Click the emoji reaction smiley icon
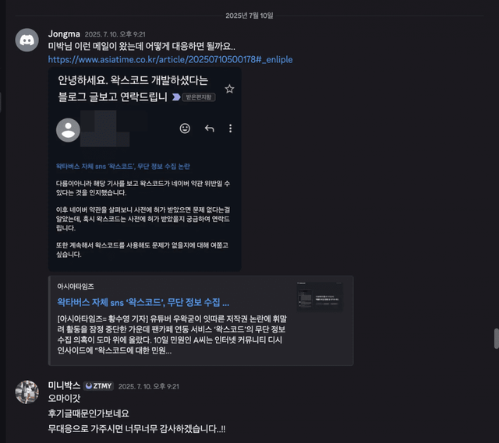The height and width of the screenshot is (443, 499). pos(185,128)
